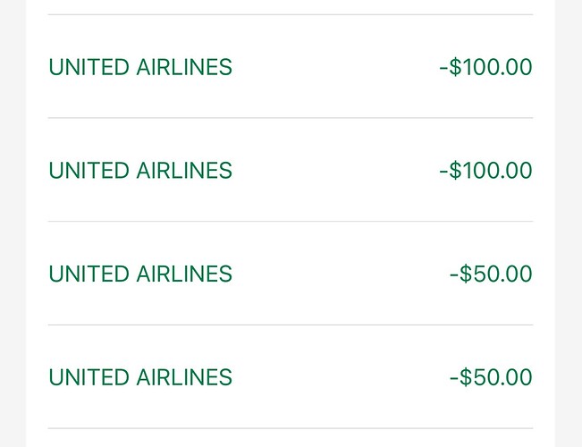
Task: Open the first UNITED AIRLINES $50.00 transaction
Action: click(x=291, y=274)
